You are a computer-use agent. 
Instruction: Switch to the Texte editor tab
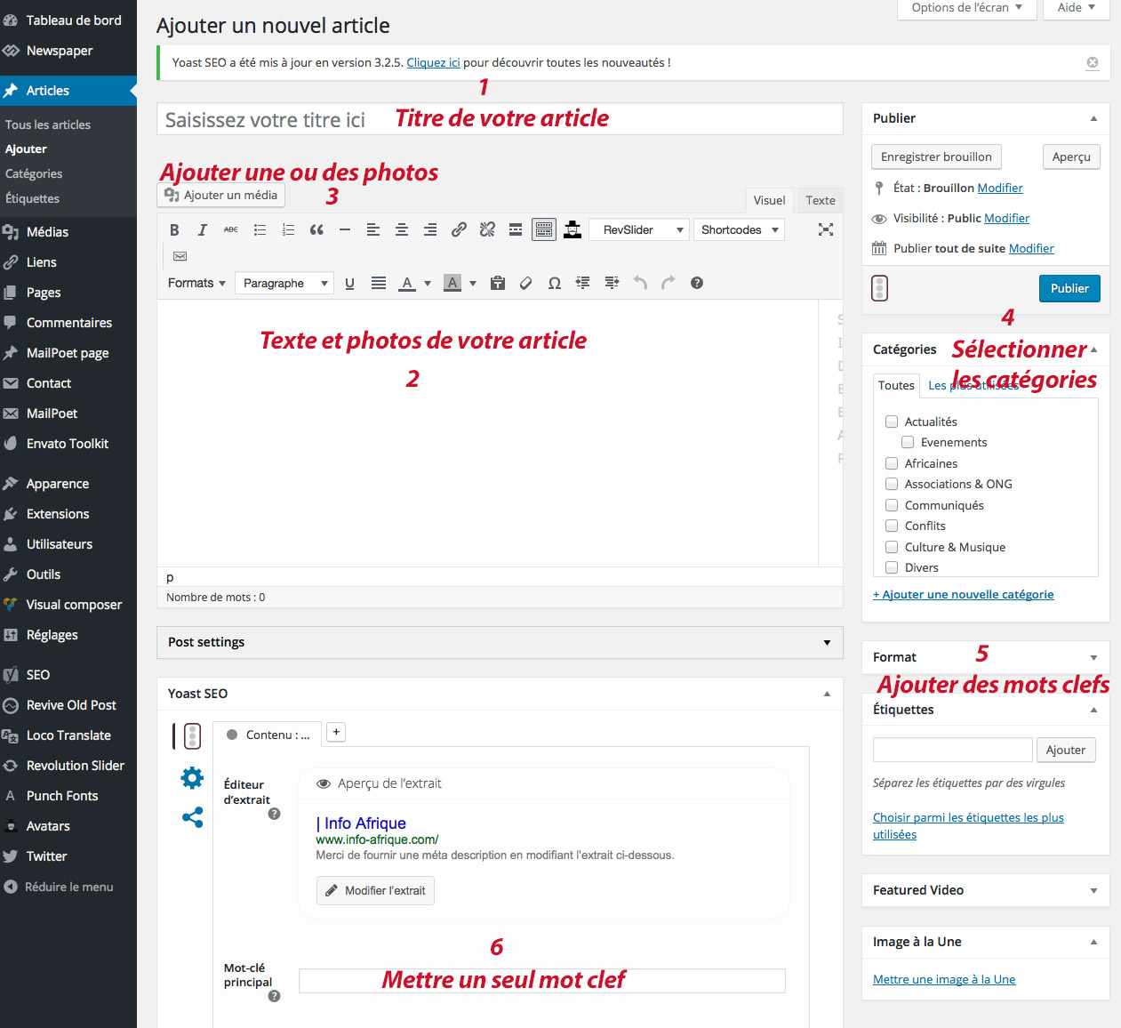click(820, 200)
